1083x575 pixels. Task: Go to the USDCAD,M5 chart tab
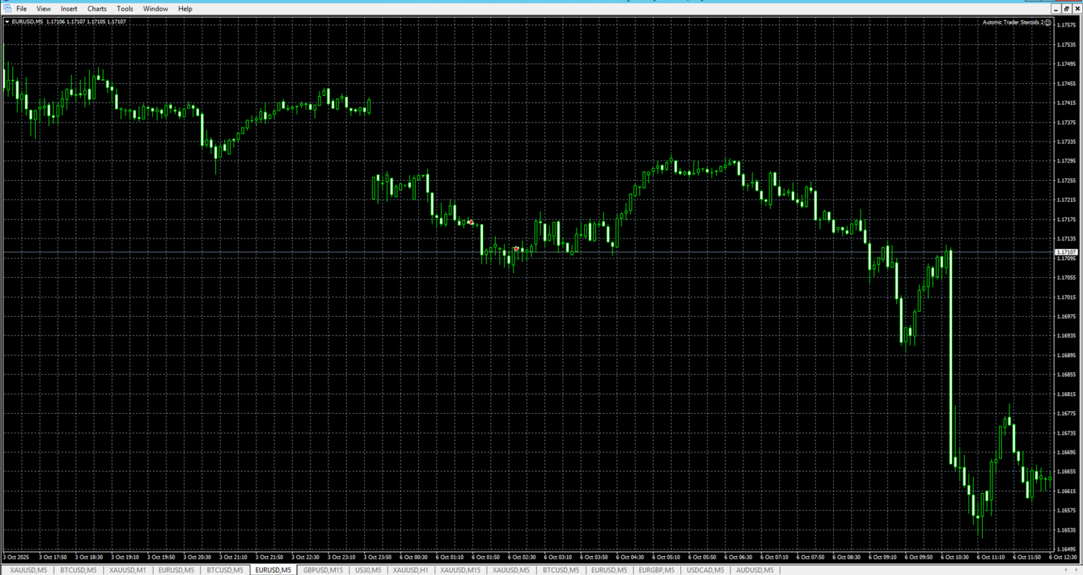point(705,570)
